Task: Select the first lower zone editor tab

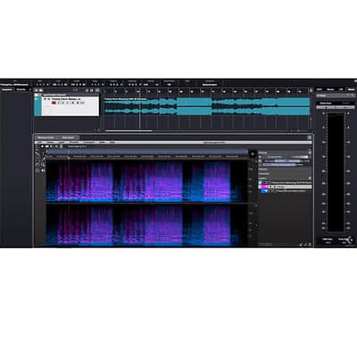Action: (46, 137)
